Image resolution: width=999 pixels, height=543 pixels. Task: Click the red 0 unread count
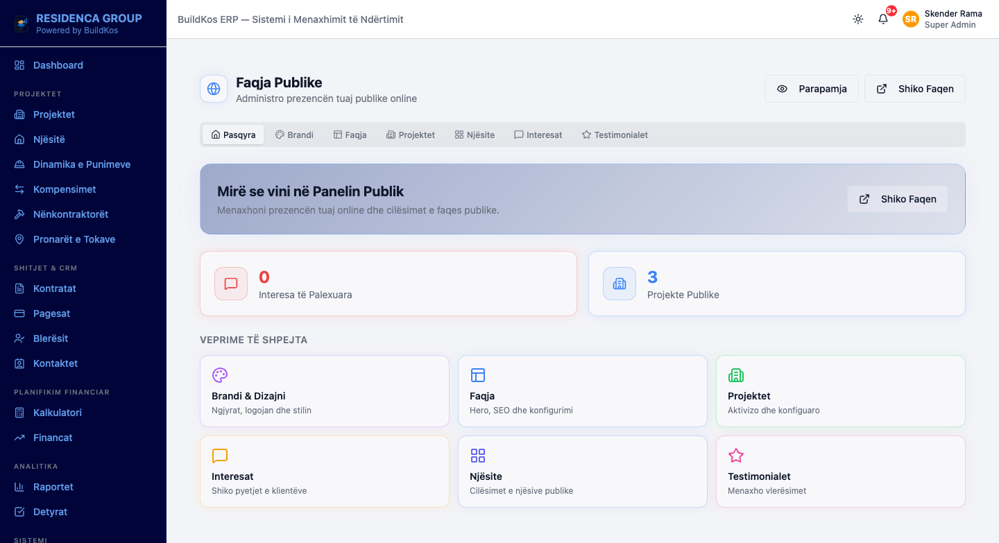(x=264, y=277)
